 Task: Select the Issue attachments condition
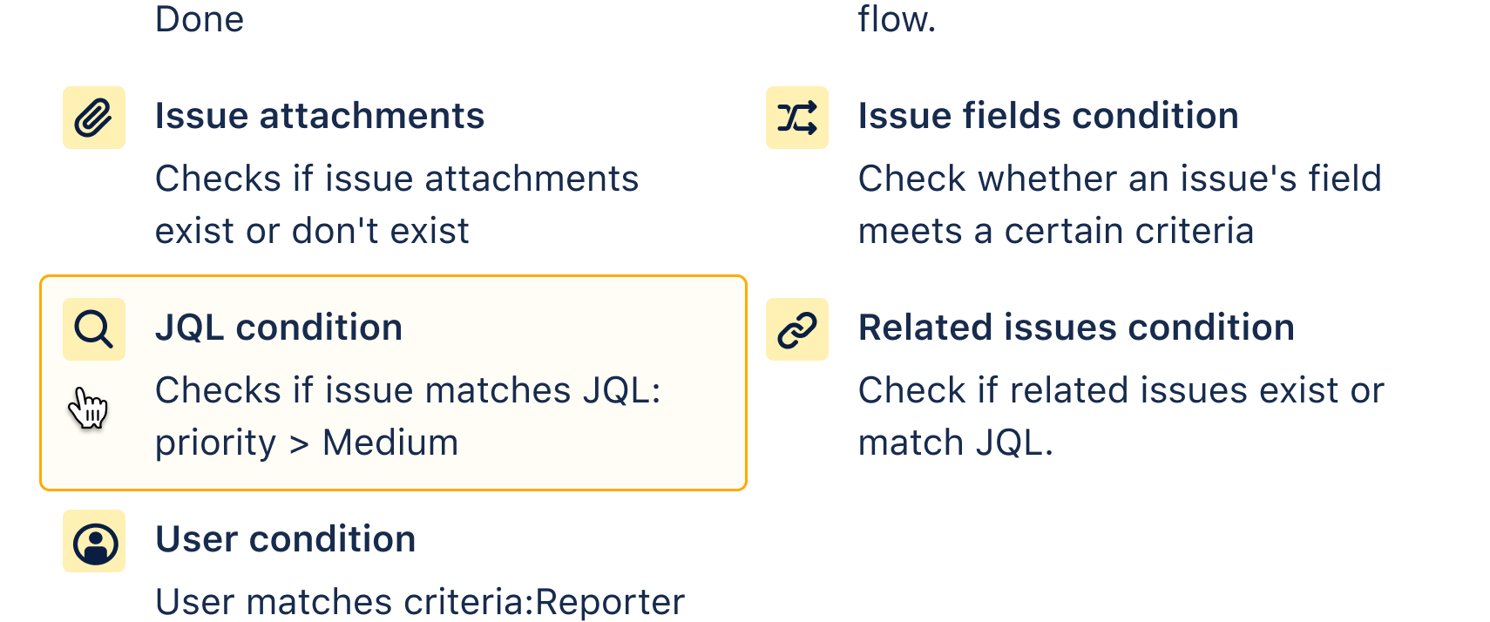[319, 115]
